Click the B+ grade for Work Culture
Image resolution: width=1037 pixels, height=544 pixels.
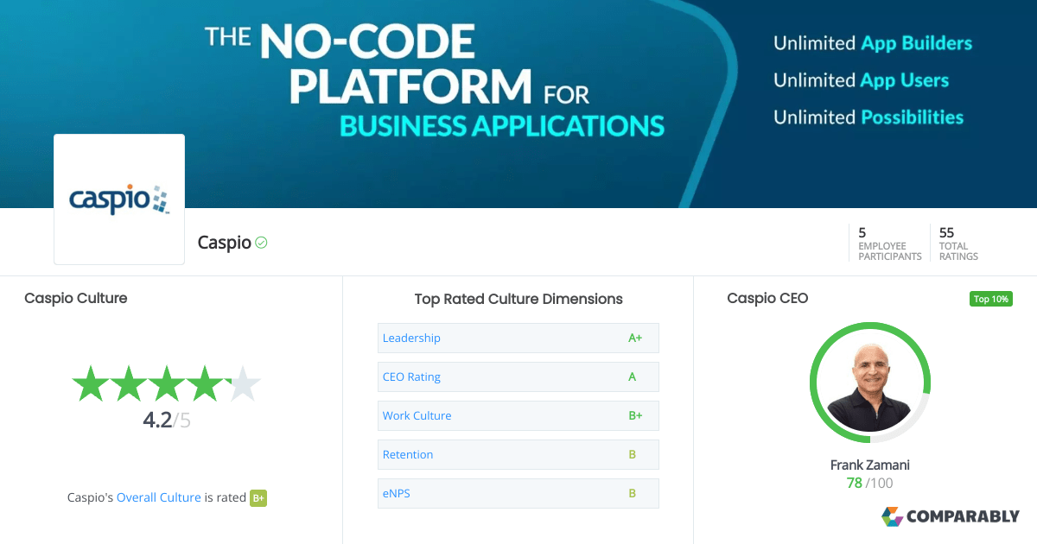tap(635, 415)
